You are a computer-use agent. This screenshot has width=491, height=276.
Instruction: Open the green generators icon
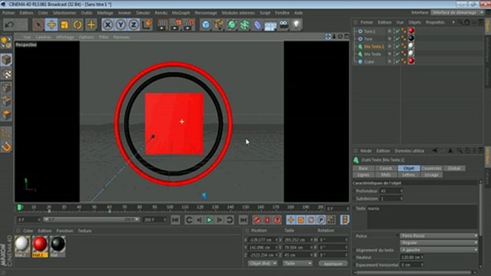232,25
